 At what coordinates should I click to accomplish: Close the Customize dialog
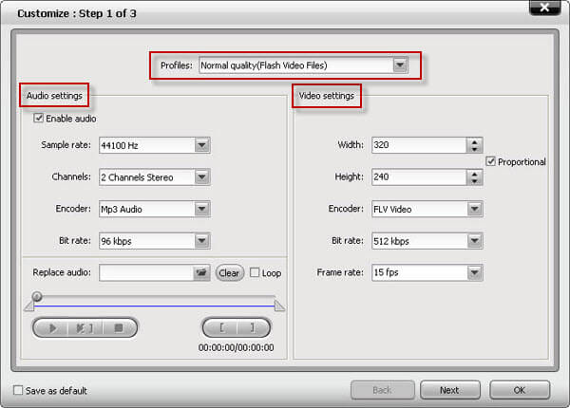[x=544, y=8]
